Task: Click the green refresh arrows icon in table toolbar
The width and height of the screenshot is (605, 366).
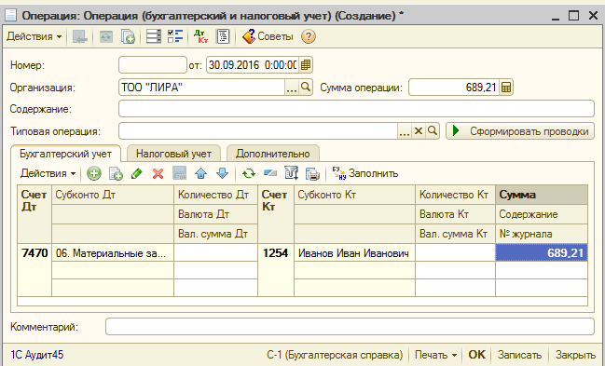Action: (249, 173)
